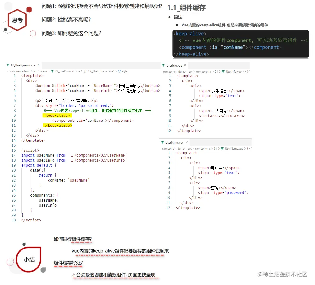
Task: Click the highlighted </keep-alive> closing tag
Action: [58, 125]
